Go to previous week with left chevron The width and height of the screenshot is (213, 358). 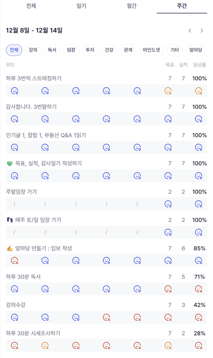tap(190, 31)
